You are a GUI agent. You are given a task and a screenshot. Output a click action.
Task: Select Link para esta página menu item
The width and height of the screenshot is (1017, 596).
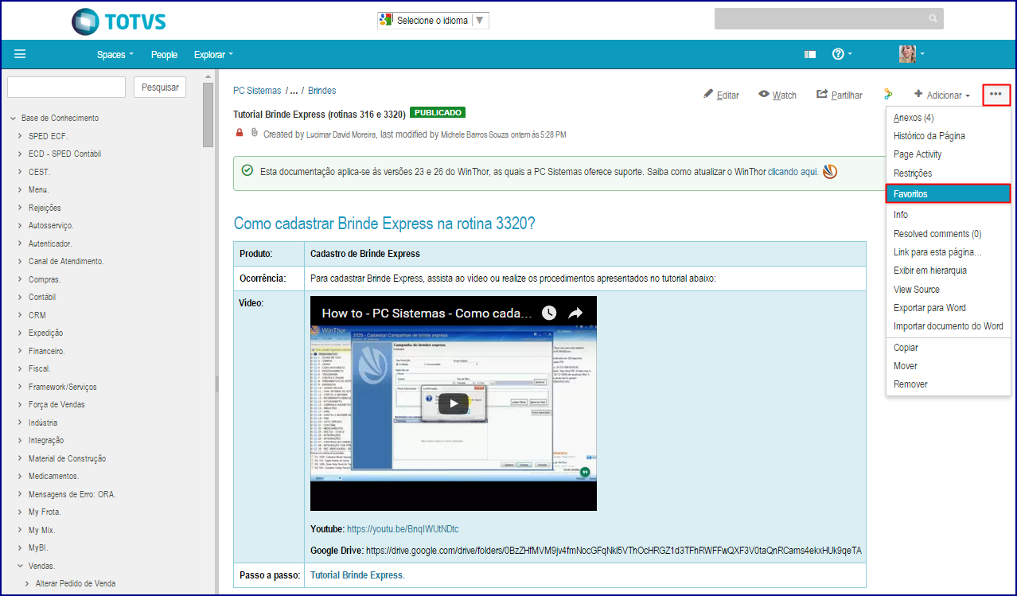coord(948,252)
